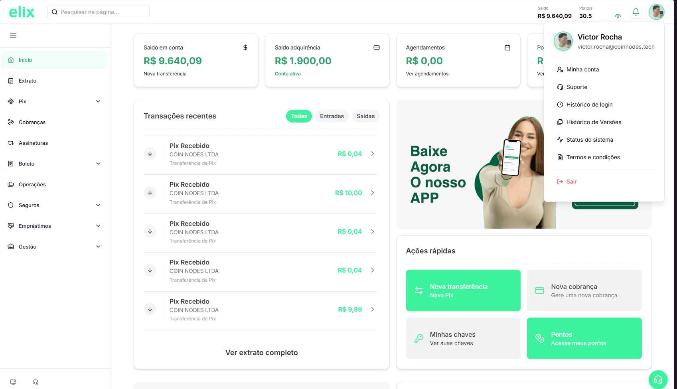Click profile picture in dropdown panel
The height and width of the screenshot is (389, 677).
[563, 41]
